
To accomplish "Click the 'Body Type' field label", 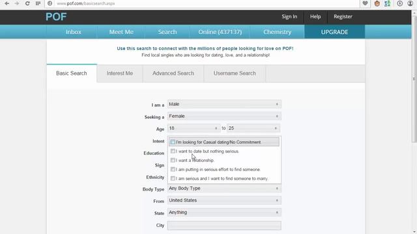I will point(153,189).
